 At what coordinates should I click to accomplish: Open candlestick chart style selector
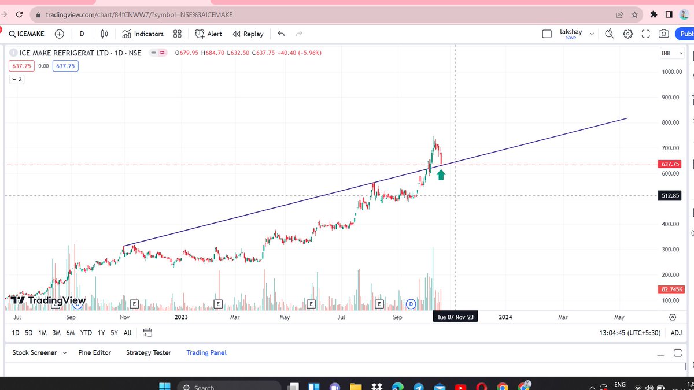click(105, 34)
